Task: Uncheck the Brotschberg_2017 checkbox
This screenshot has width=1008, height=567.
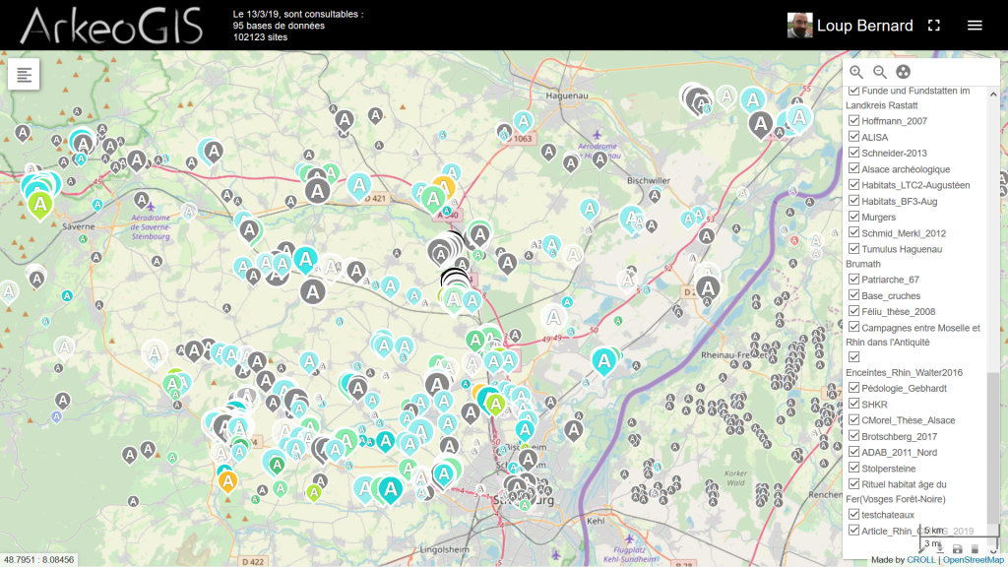Action: point(853,436)
